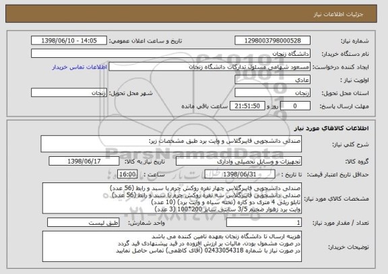Screen dimensions: 388x274
Task: Click the واحد شمارش field طبق لیست
Action: [84, 223]
